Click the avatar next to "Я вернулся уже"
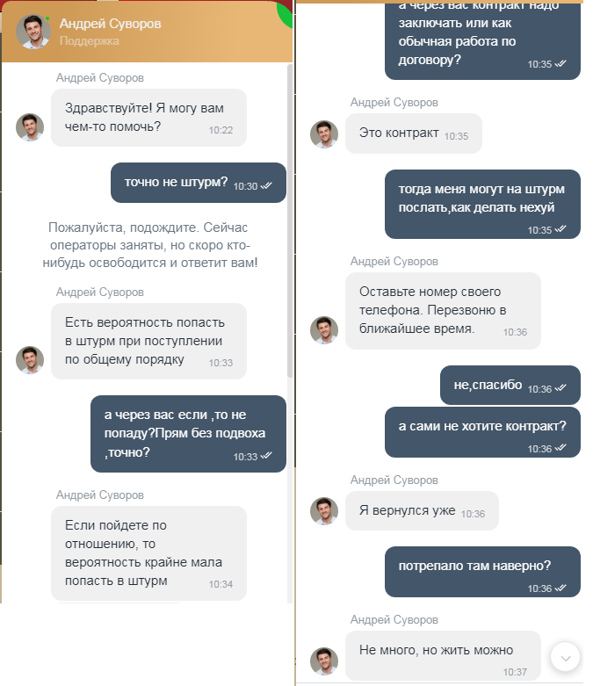 pos(324,511)
